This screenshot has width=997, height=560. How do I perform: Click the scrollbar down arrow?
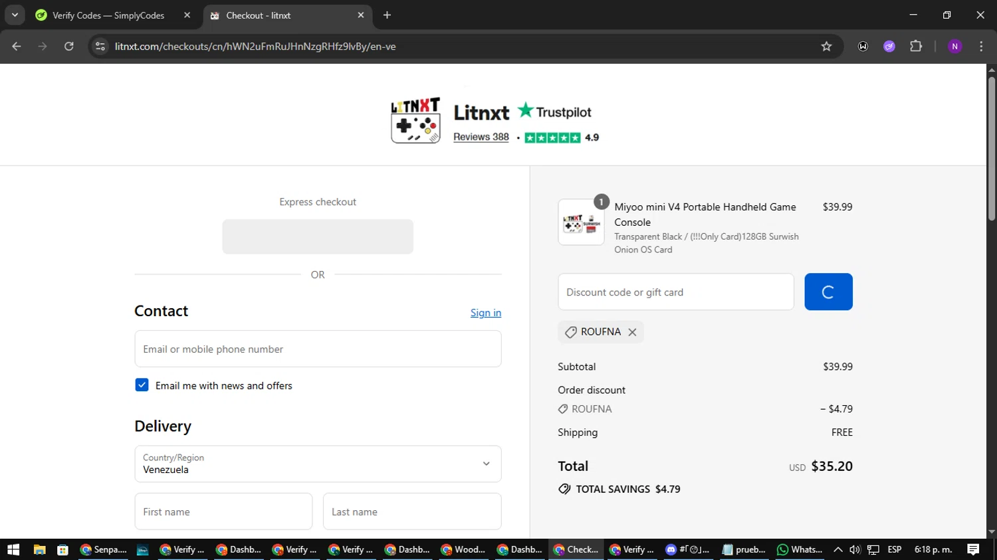pos(992,532)
